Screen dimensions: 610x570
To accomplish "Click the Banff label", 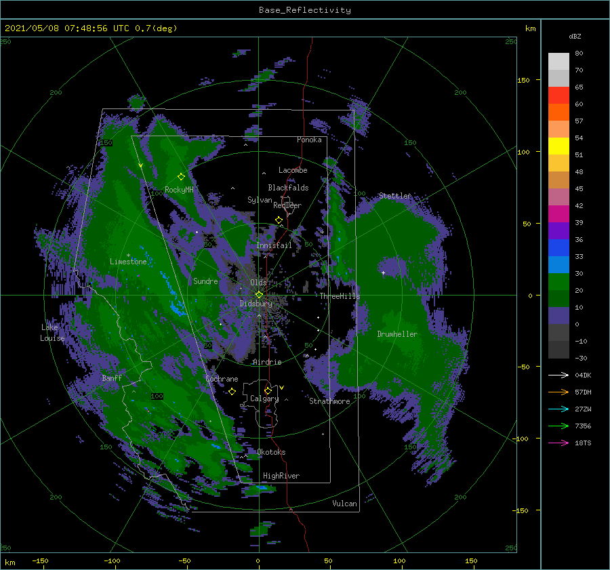I will tap(112, 378).
